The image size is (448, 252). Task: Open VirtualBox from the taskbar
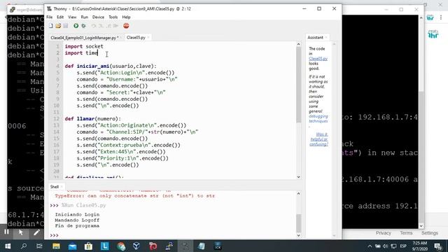tap(136, 246)
